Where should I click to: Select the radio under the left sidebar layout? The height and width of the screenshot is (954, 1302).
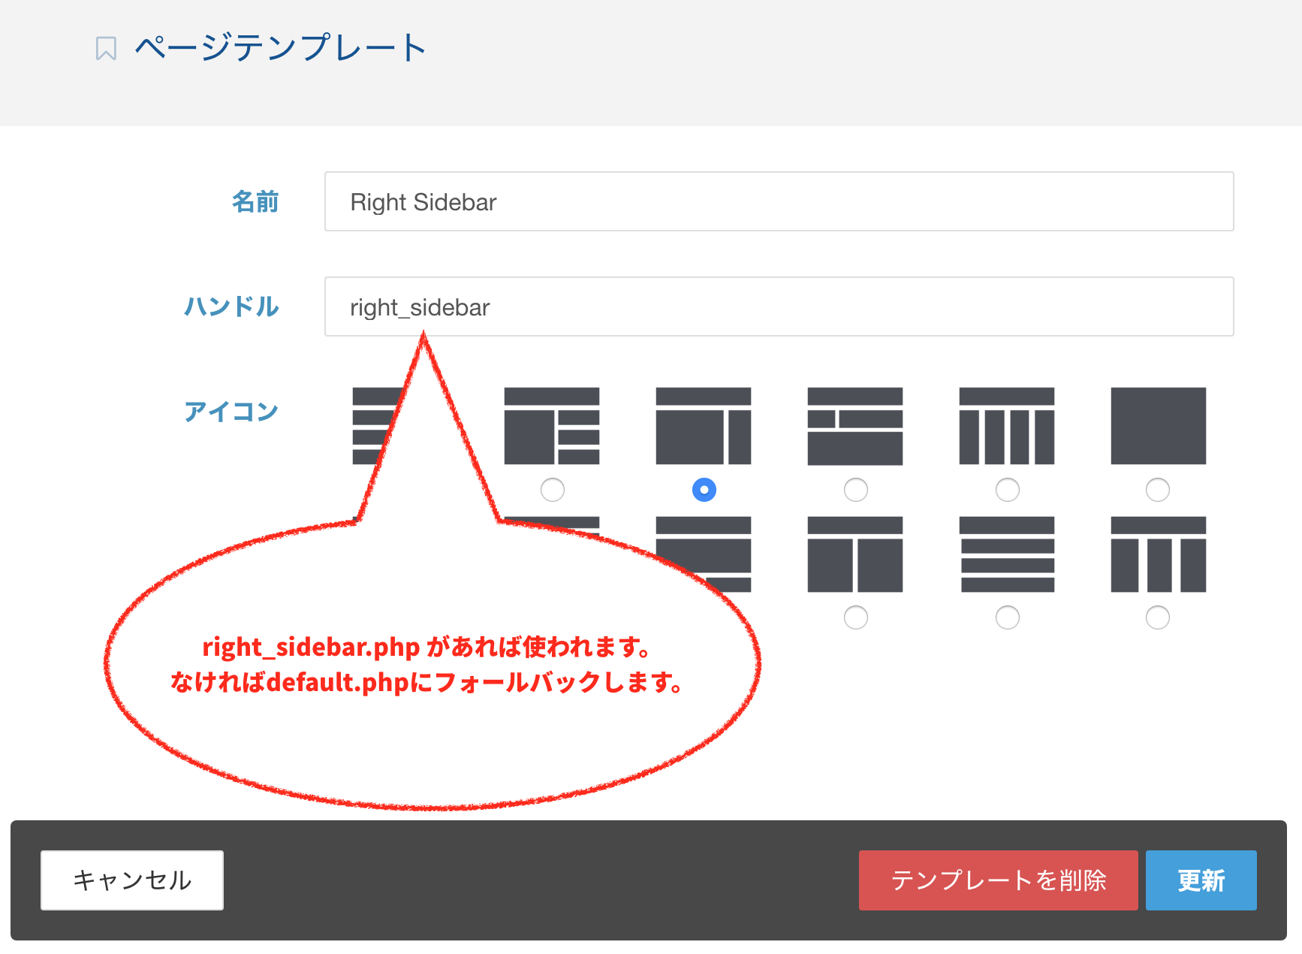click(x=553, y=489)
